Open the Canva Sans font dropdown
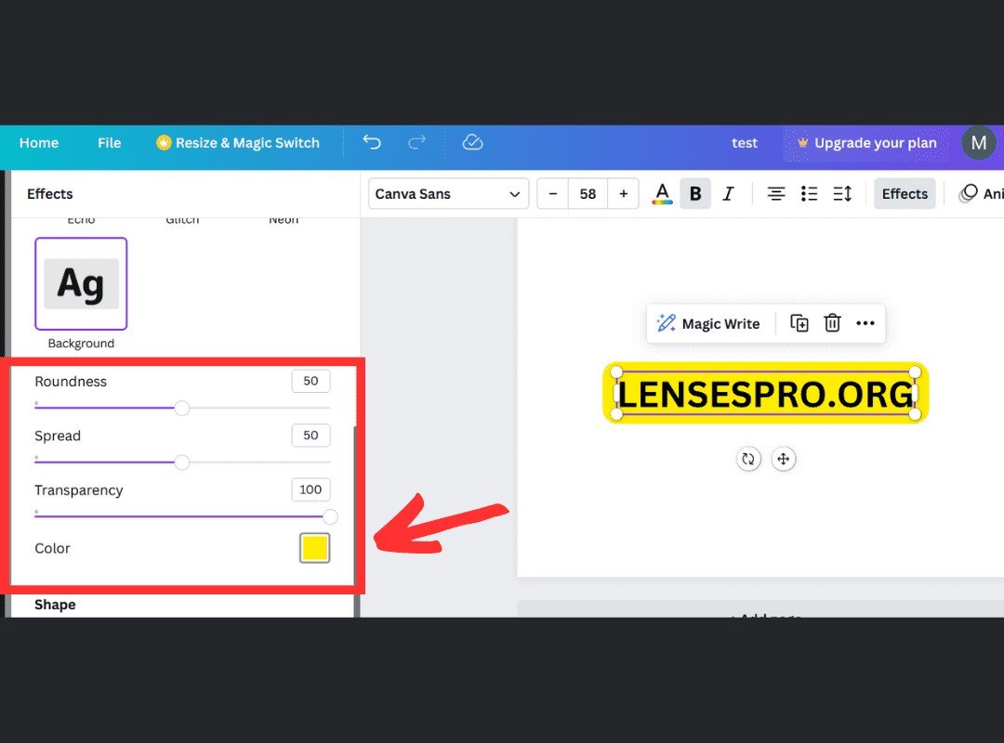The image size is (1004, 743). click(448, 194)
